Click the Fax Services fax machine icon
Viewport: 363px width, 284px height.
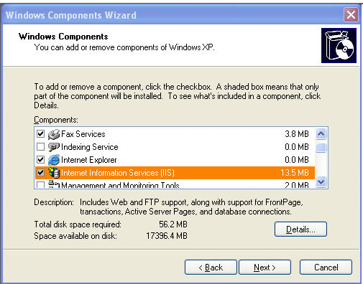click(x=54, y=134)
